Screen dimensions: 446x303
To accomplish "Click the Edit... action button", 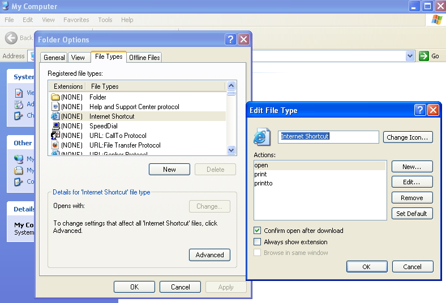I will tap(412, 181).
